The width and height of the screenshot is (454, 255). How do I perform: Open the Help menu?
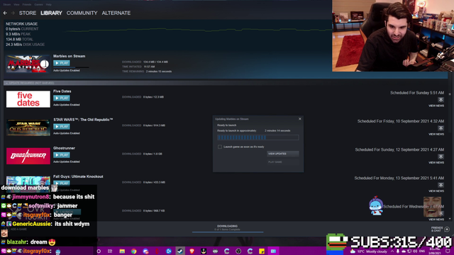coord(49,5)
